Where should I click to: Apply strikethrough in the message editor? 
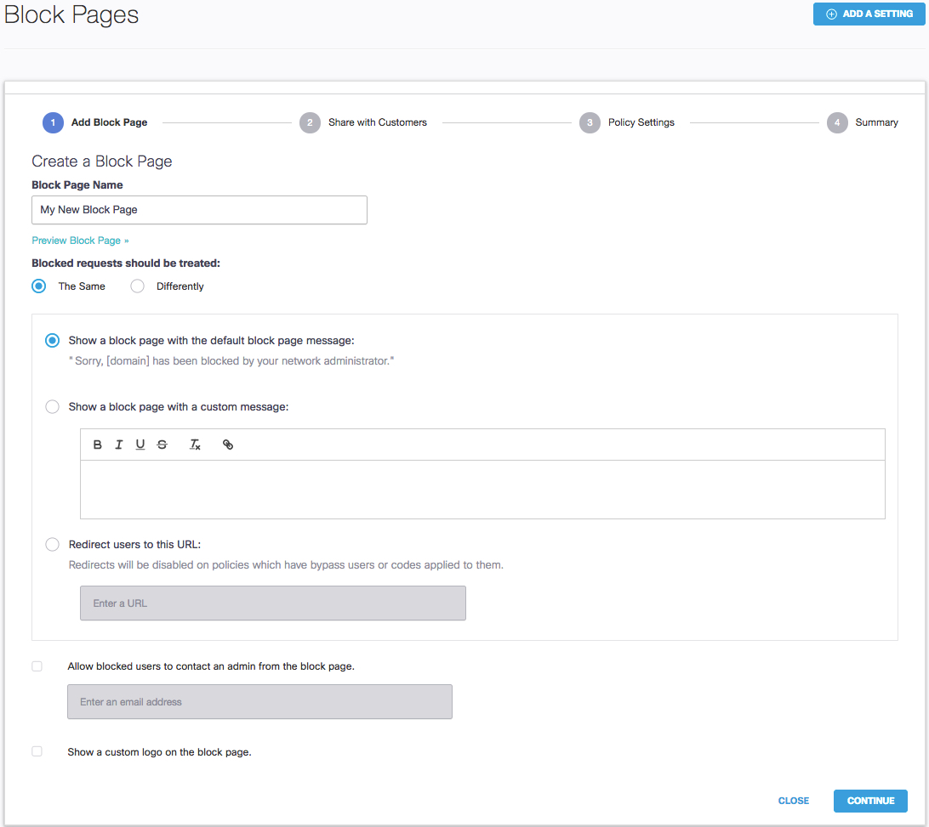tap(162, 444)
